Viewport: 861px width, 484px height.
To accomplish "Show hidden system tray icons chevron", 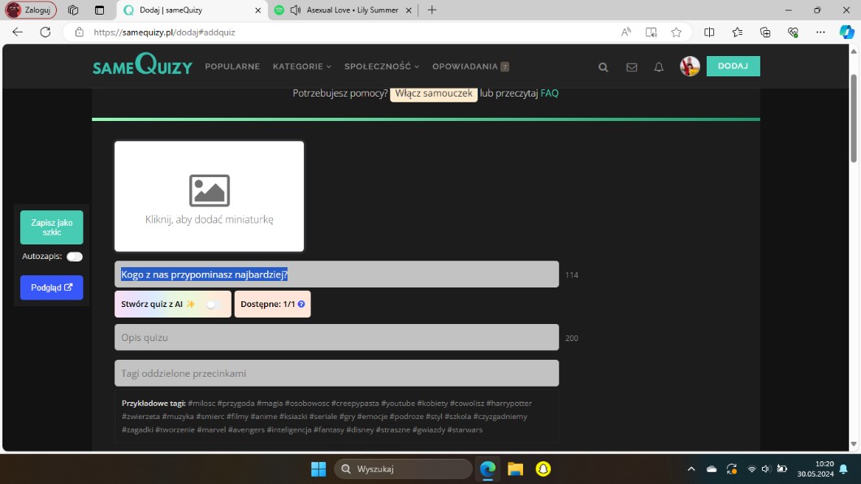I will [691, 469].
